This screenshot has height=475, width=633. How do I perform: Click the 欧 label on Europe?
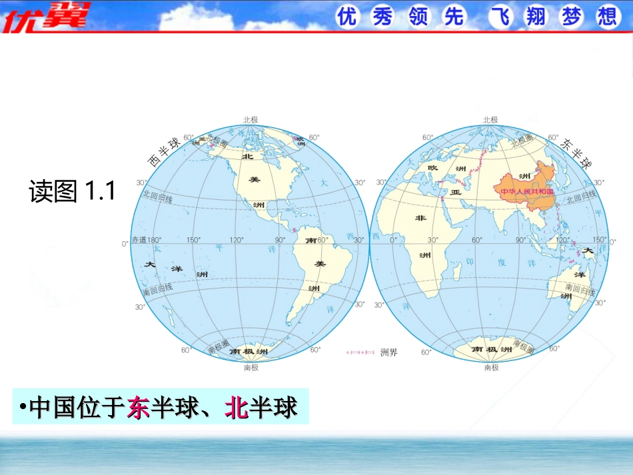[x=432, y=167]
